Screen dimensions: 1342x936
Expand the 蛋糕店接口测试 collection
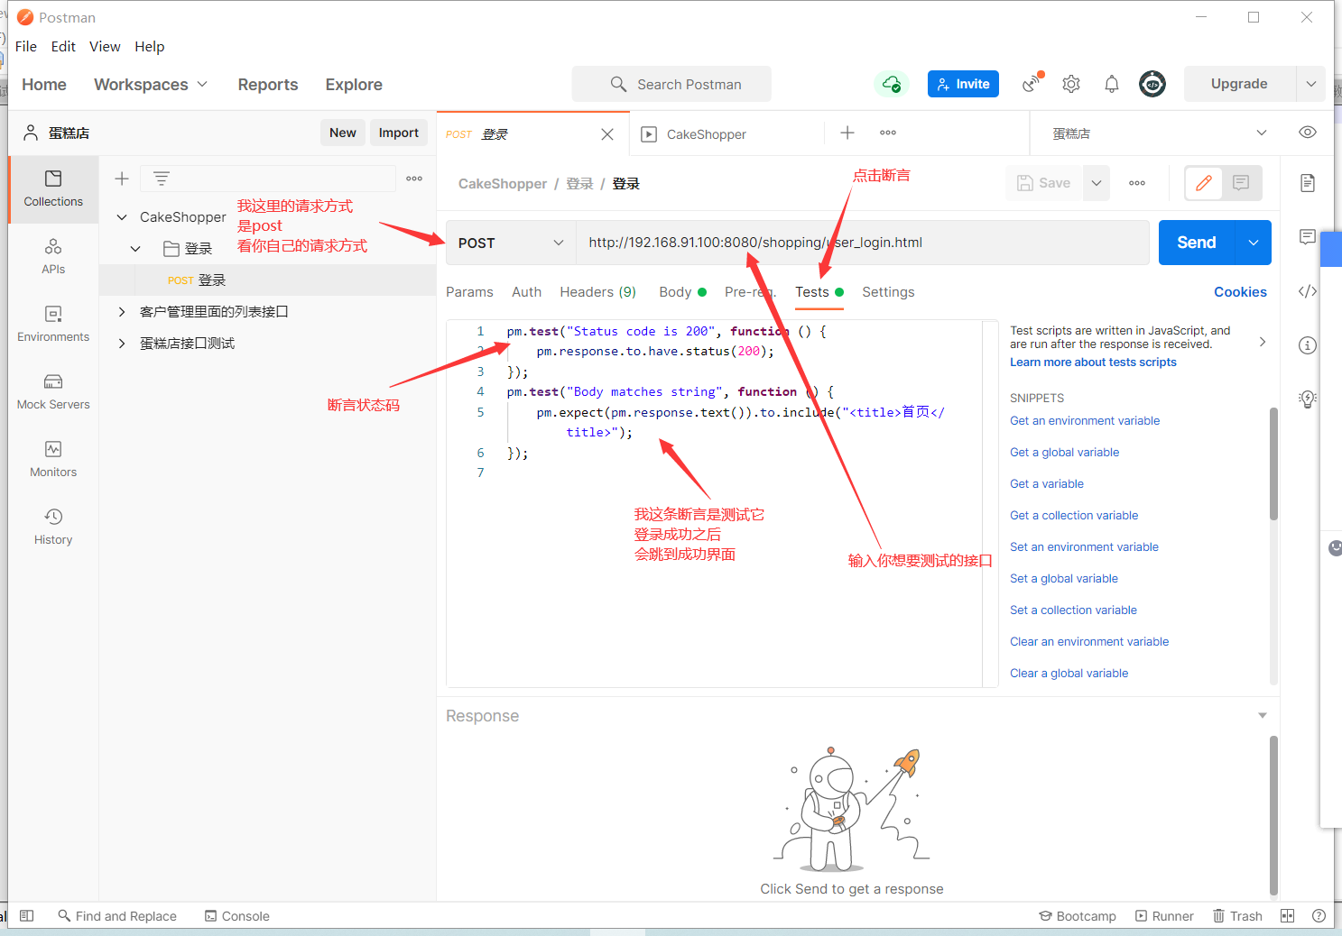(x=122, y=344)
